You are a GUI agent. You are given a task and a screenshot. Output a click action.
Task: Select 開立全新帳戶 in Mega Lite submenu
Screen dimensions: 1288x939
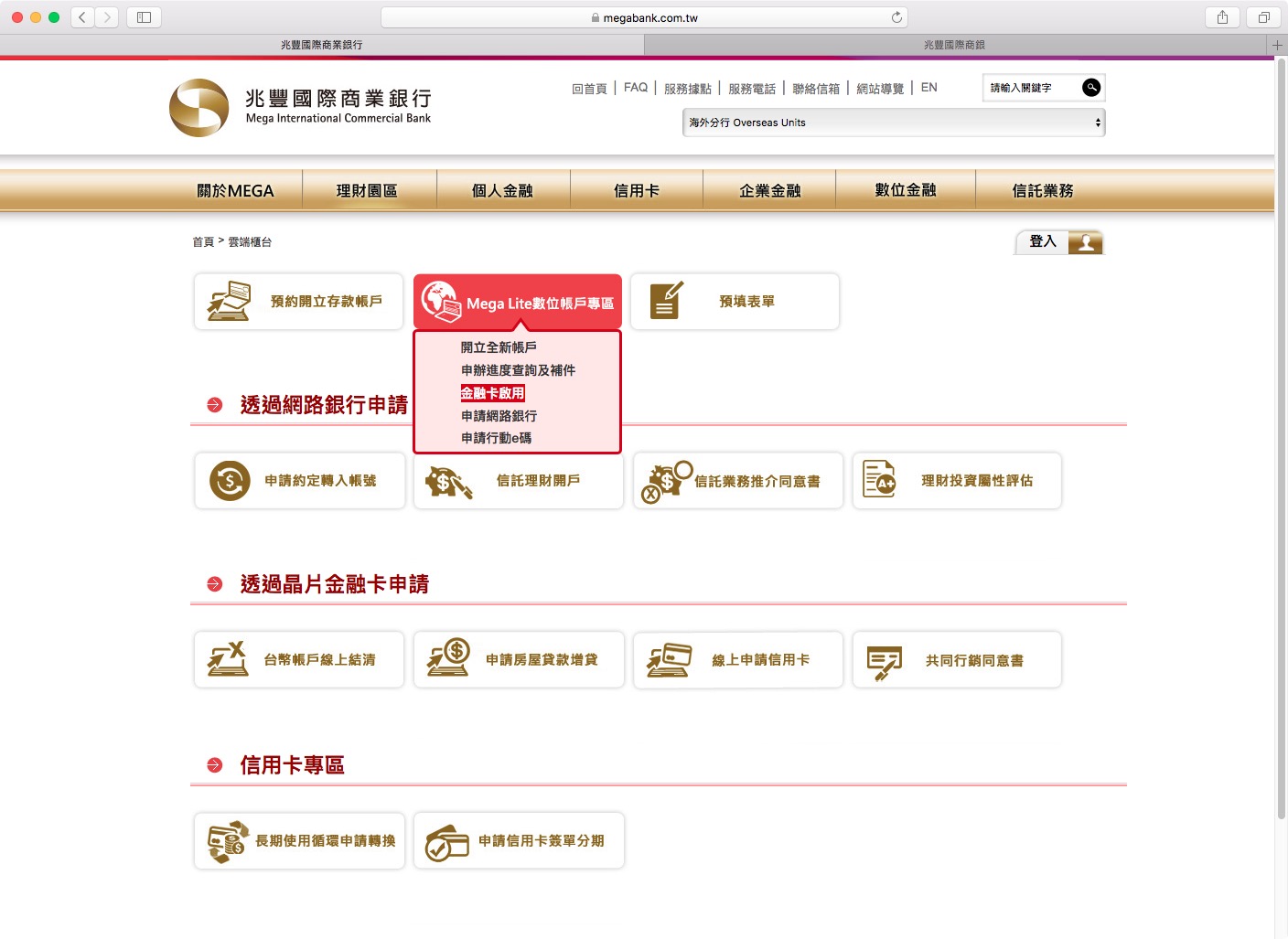[x=499, y=347]
